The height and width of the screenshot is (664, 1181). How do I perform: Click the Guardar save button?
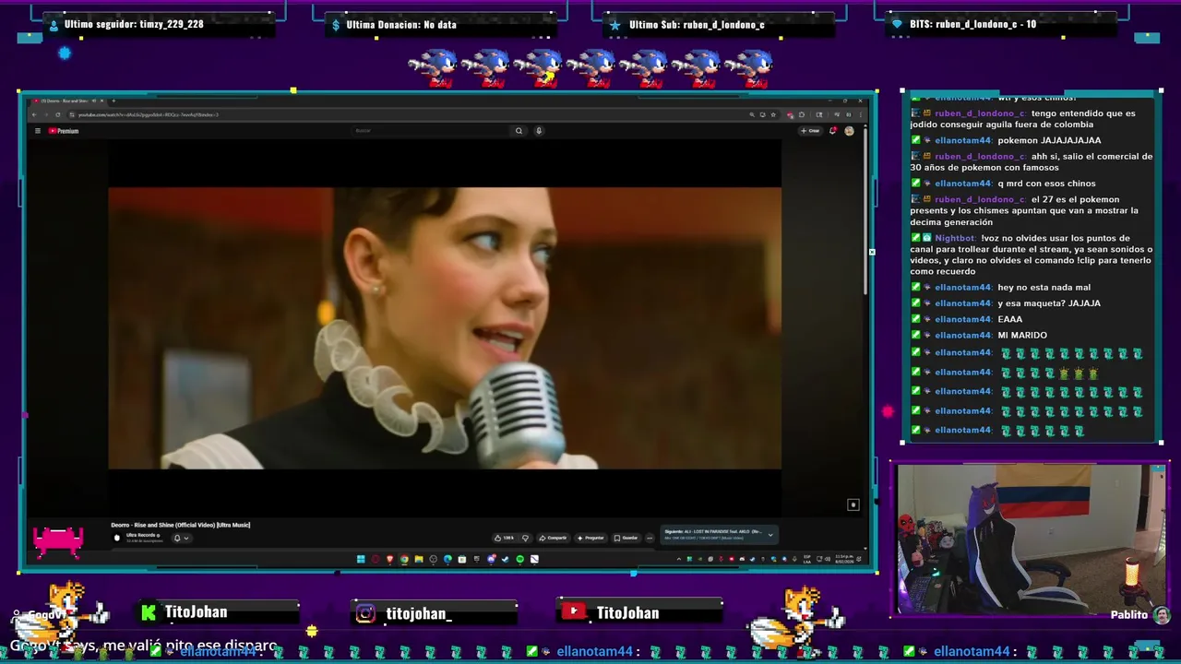[626, 538]
